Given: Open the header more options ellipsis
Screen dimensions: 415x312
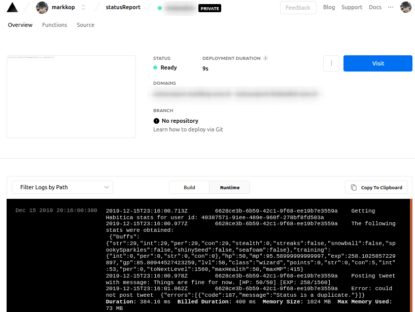Looking at the screenshot, I should pyautogui.click(x=391, y=8).
